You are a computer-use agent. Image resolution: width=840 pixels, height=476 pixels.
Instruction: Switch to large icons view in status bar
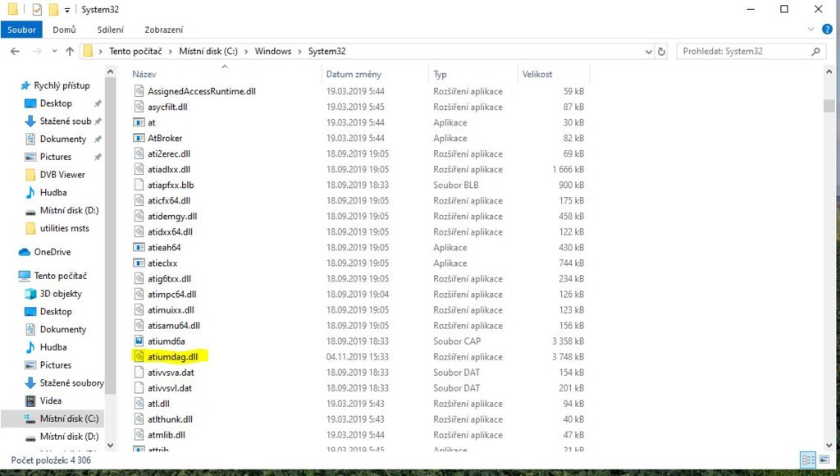pos(824,460)
